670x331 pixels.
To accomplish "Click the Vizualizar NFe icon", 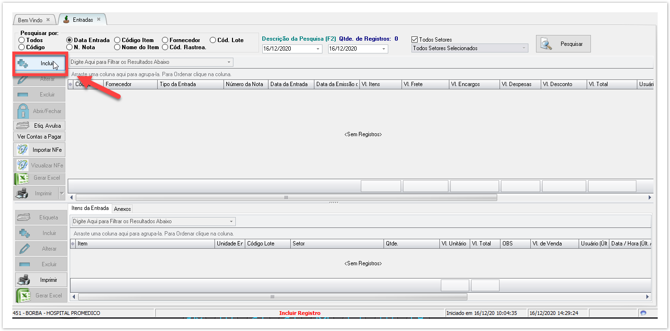I will [x=22, y=165].
